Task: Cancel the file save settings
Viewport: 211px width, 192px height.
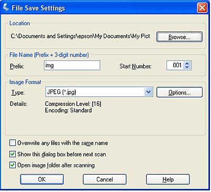Action: point(105,179)
